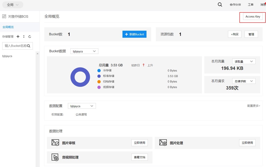Click the 359次 request count value
Image resolution: width=266 pixels, height=167 pixels.
click(x=232, y=88)
